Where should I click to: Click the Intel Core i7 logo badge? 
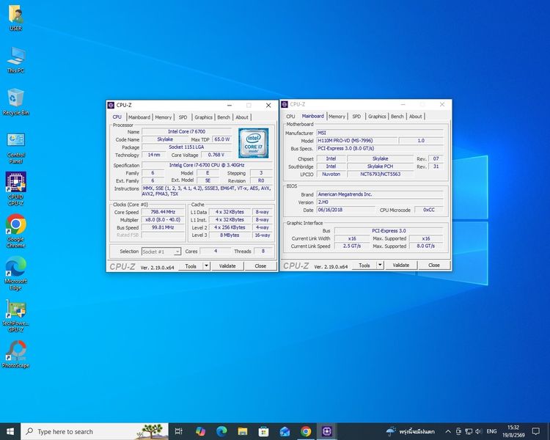pos(253,143)
